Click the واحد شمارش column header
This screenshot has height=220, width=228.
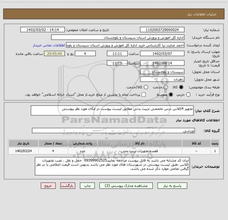pyautogui.click(x=82, y=143)
